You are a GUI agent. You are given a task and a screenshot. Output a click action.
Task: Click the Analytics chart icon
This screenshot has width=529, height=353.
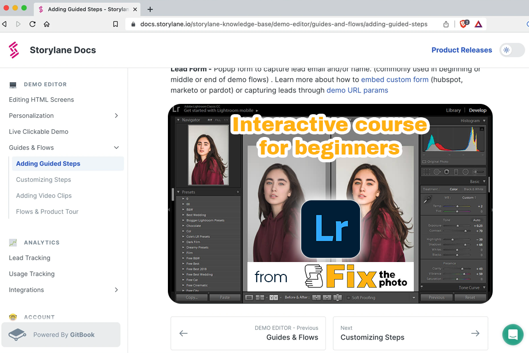pyautogui.click(x=13, y=242)
